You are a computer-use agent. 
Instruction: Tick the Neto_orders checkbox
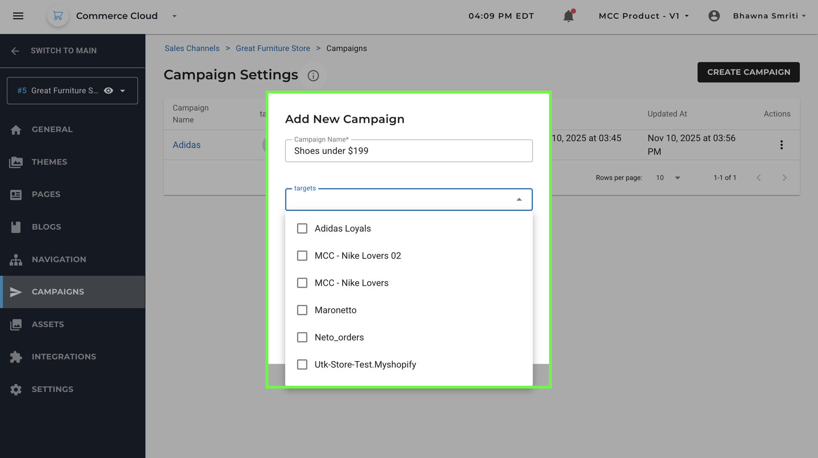click(302, 338)
